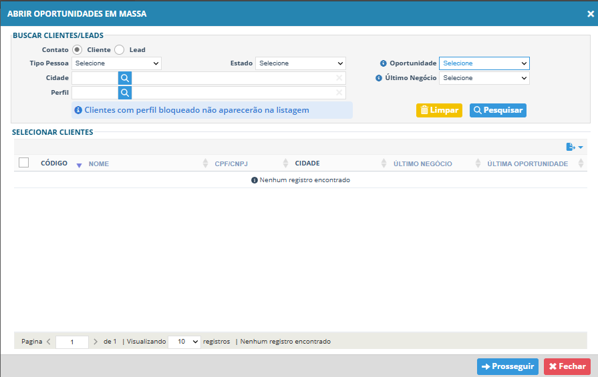
Task: Close the Abrir Oportunidades em Massa dialog
Action: point(591,14)
